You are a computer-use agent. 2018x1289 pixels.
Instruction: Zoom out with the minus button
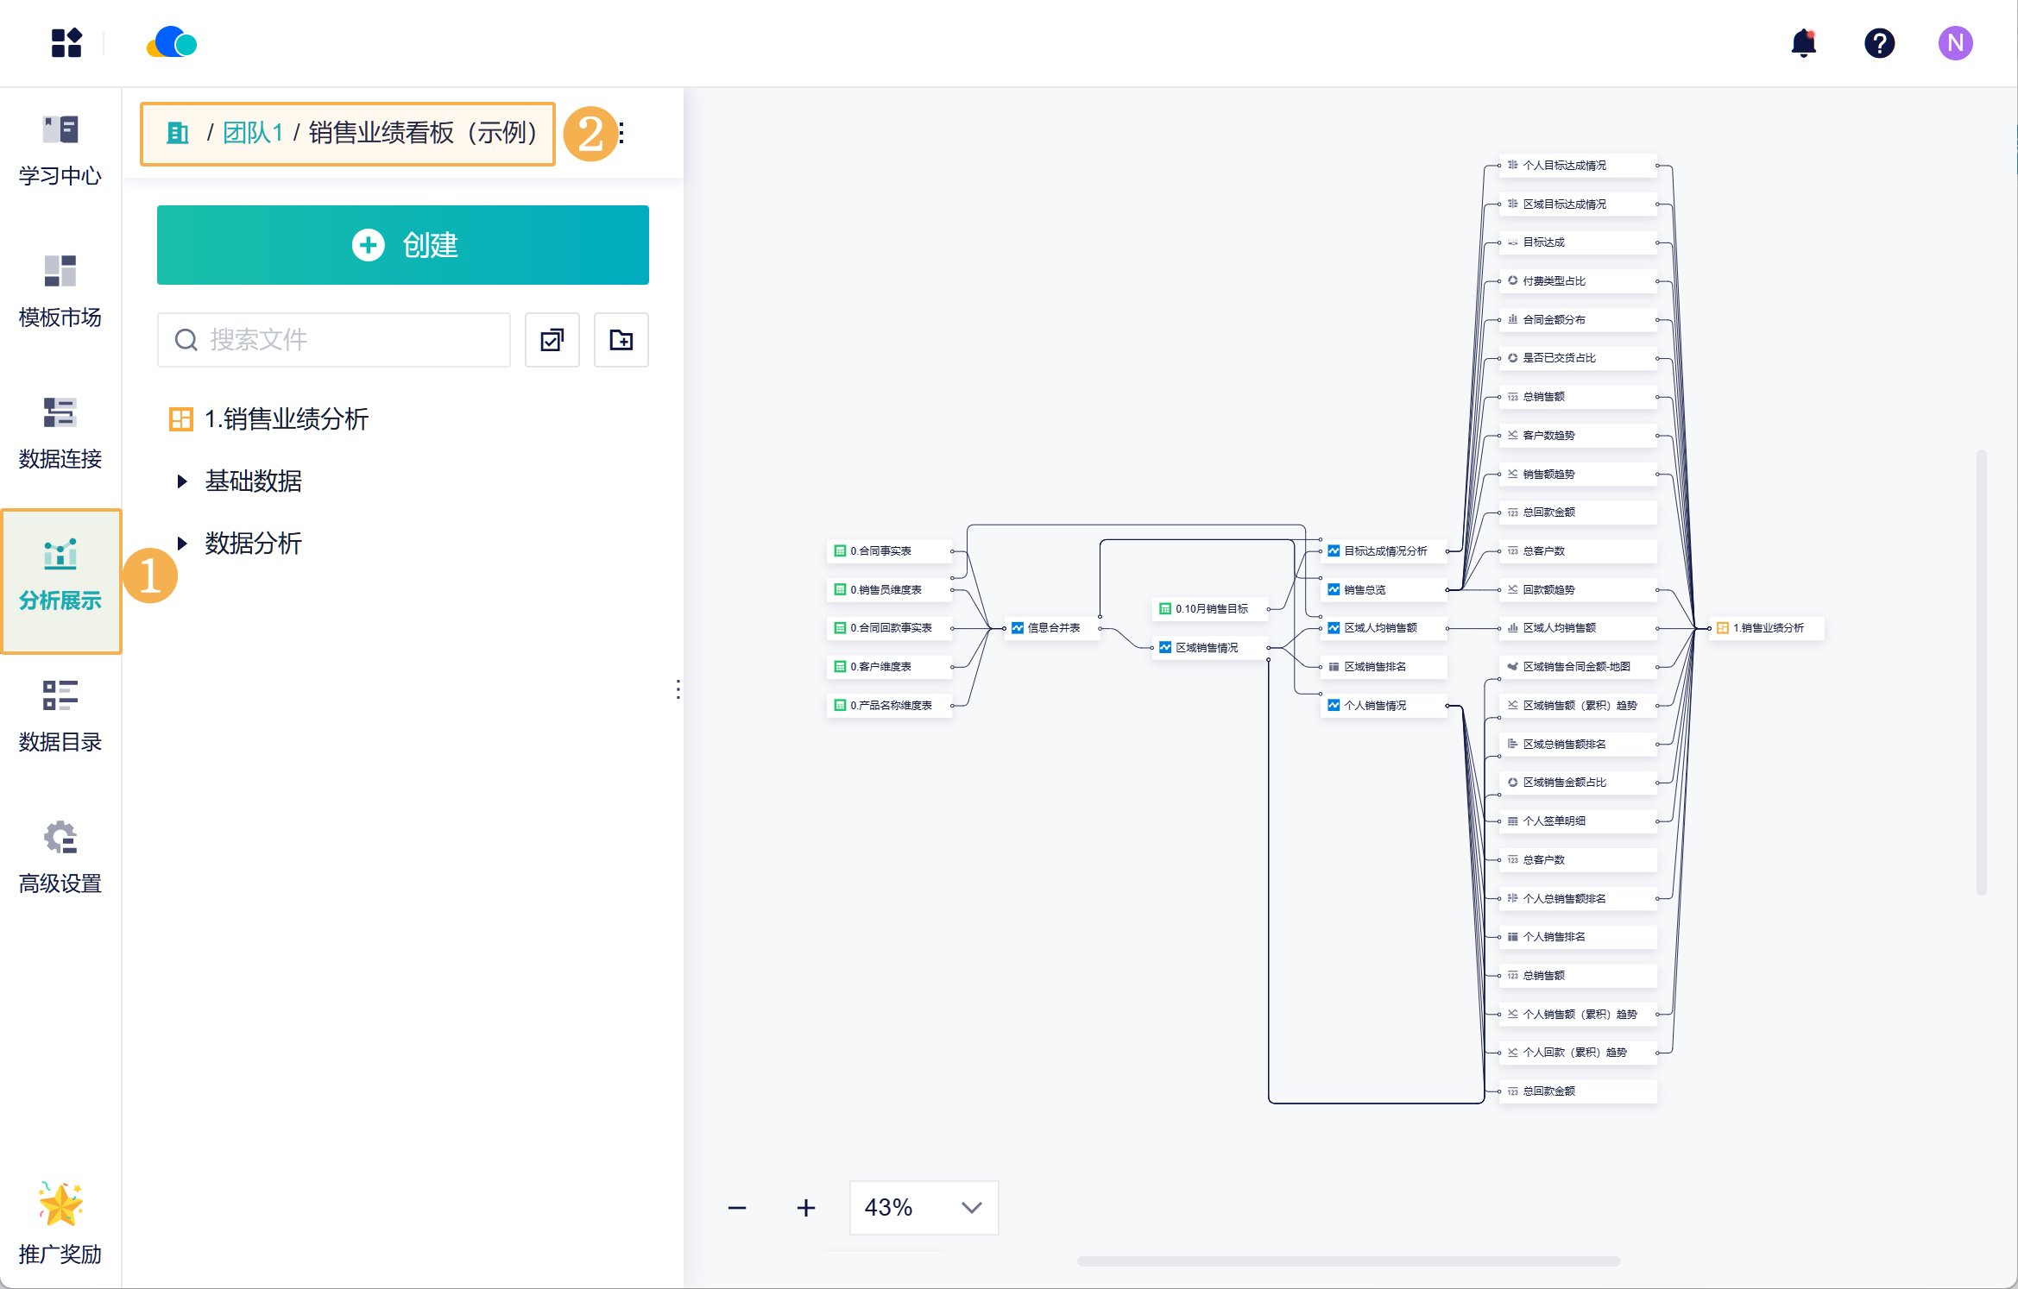pyautogui.click(x=737, y=1208)
